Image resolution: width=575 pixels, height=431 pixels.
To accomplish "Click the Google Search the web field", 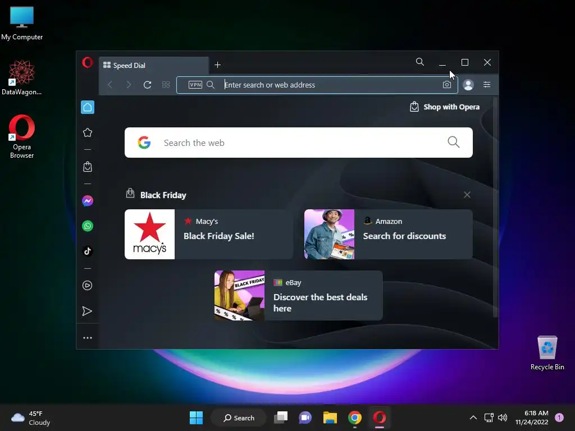I will click(x=299, y=143).
